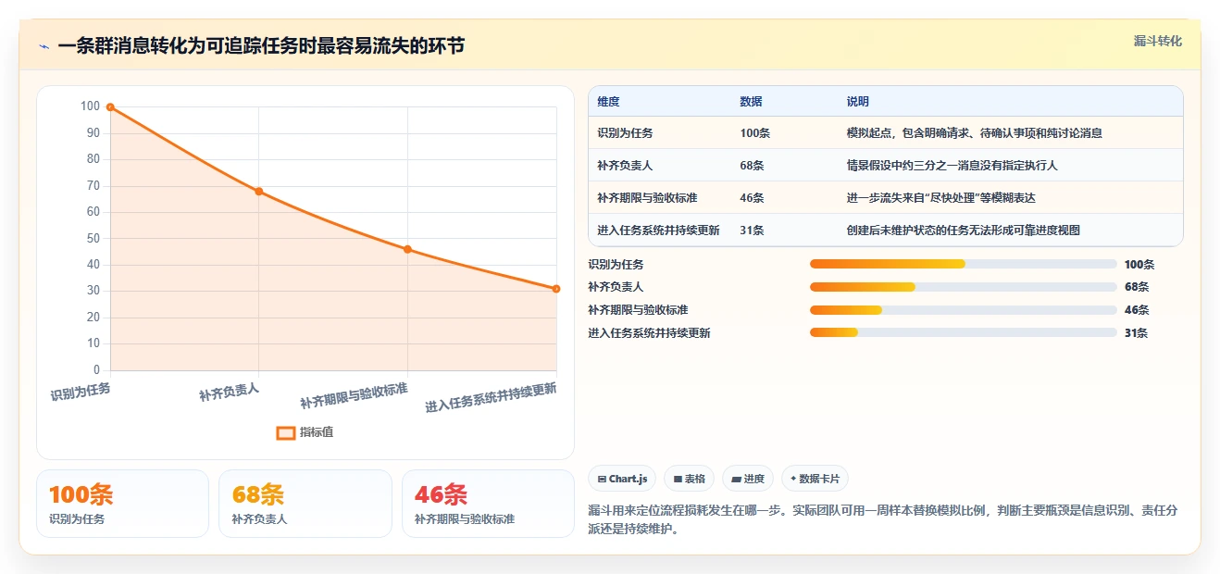1220x574 pixels.
Task: Click description starting 创建后未维护状态的任务
Action: pos(963,231)
